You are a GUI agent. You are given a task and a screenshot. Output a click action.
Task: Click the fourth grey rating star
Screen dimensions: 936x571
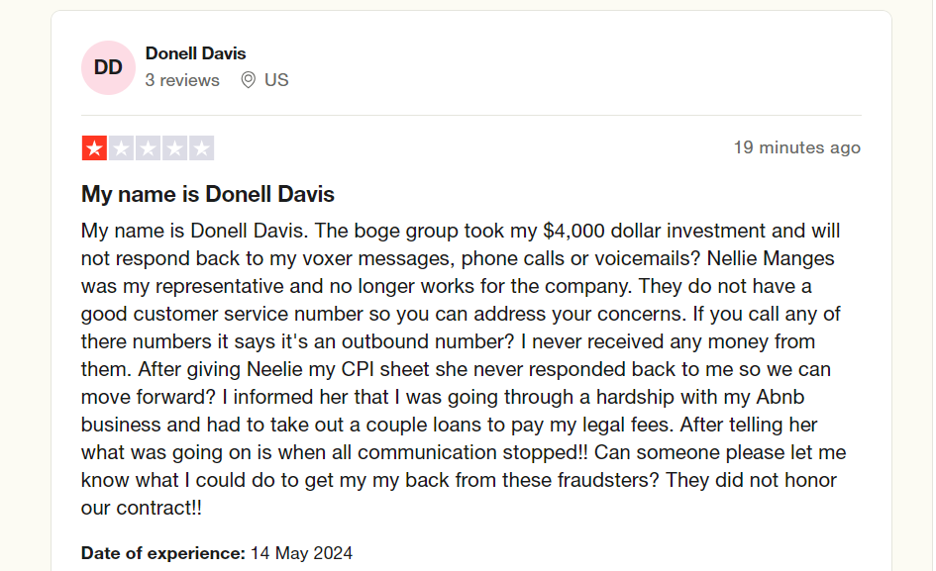pos(175,148)
